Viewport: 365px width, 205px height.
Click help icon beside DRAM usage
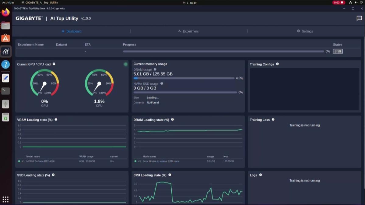tap(155, 69)
